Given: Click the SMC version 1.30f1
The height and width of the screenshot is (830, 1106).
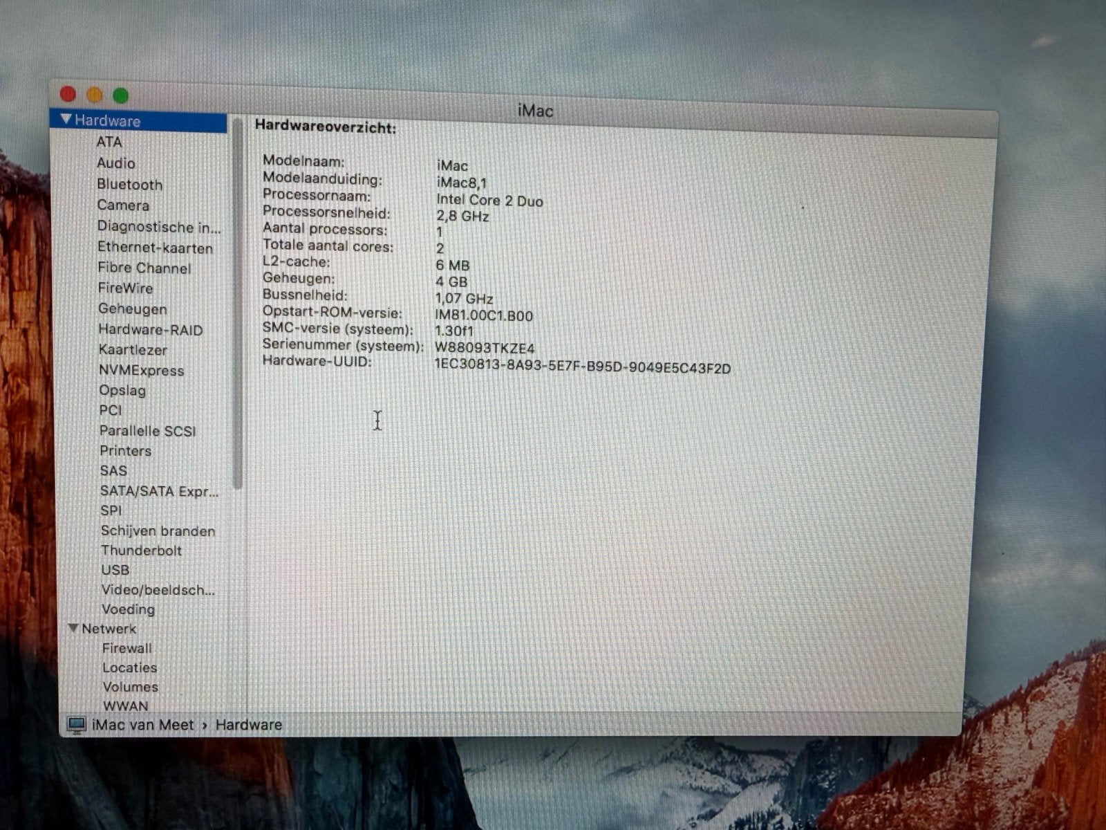Looking at the screenshot, I should [x=454, y=332].
